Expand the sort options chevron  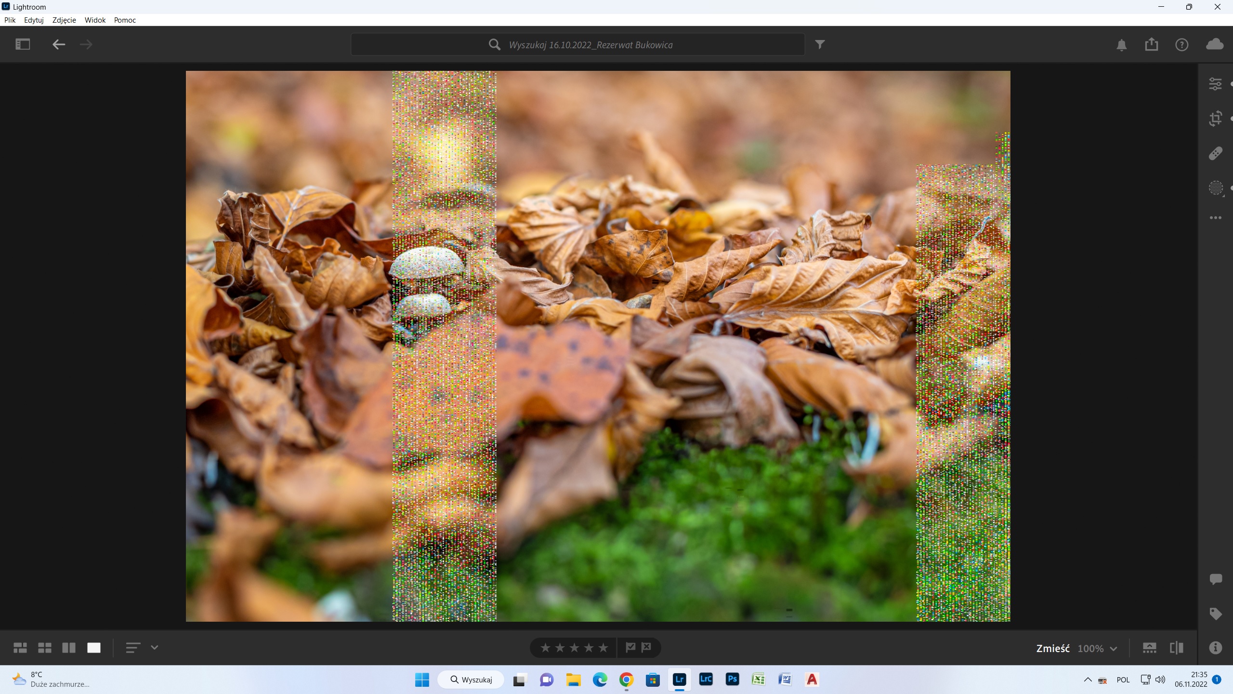click(155, 648)
